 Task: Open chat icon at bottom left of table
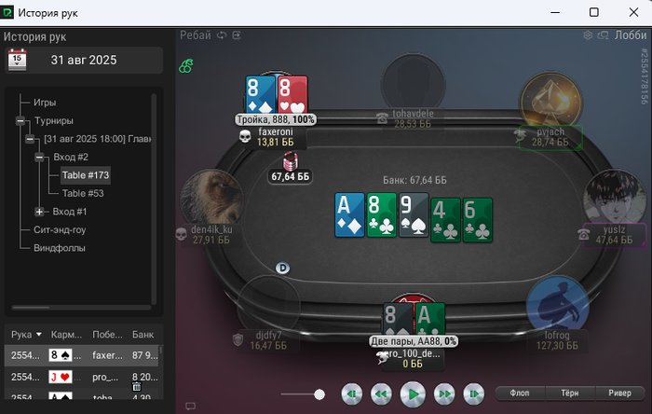[x=190, y=406]
